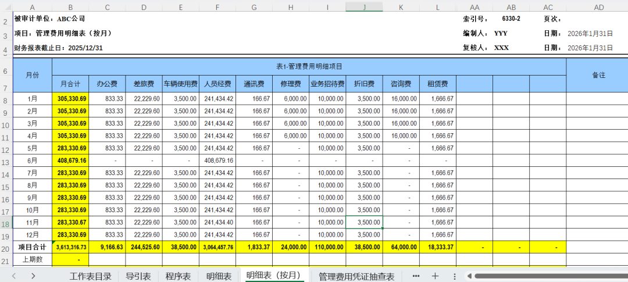
Task: Select column L header
Action: pyautogui.click(x=438, y=7)
